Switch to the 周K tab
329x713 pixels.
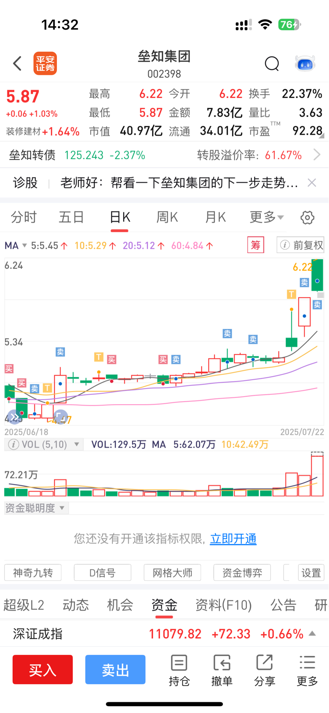167,217
